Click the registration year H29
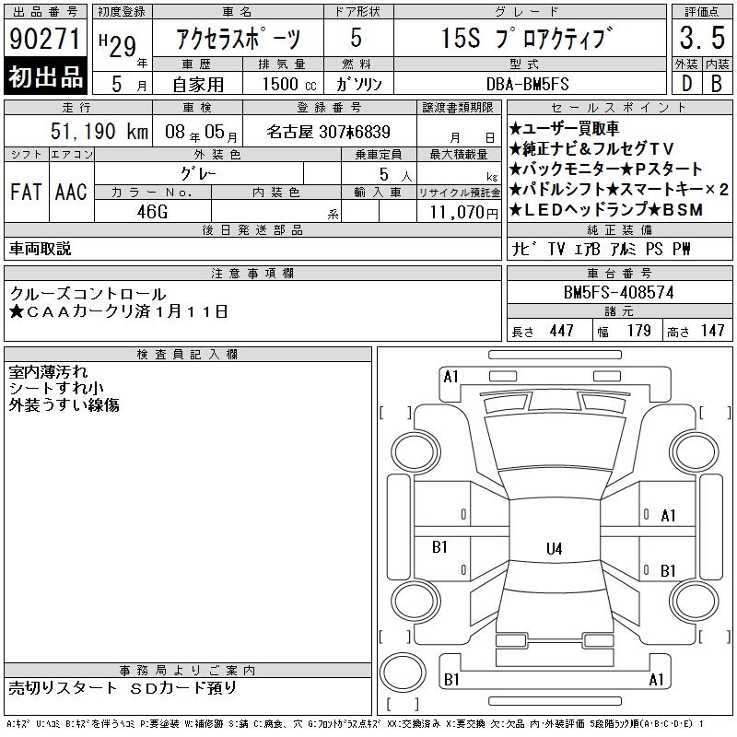 [x=118, y=45]
